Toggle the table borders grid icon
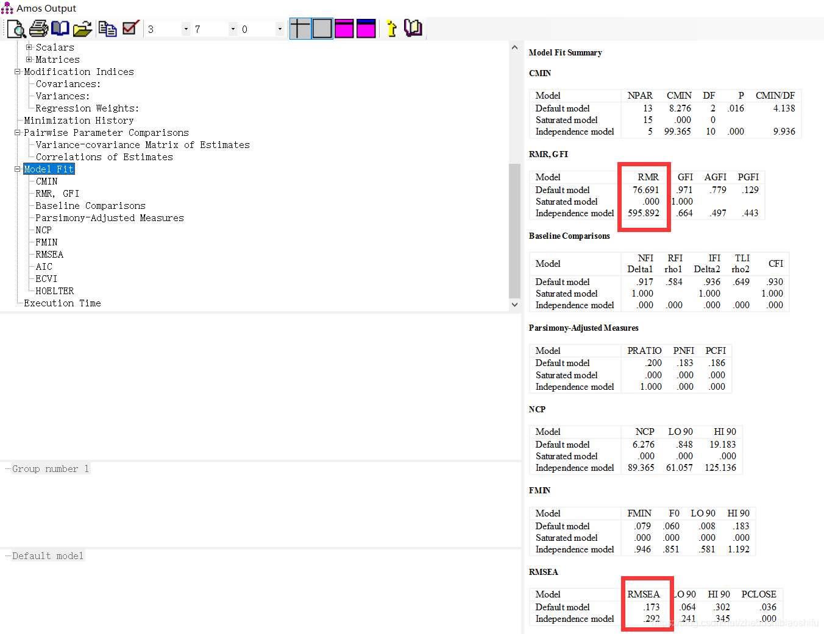Image resolution: width=824 pixels, height=634 pixels. coord(300,29)
